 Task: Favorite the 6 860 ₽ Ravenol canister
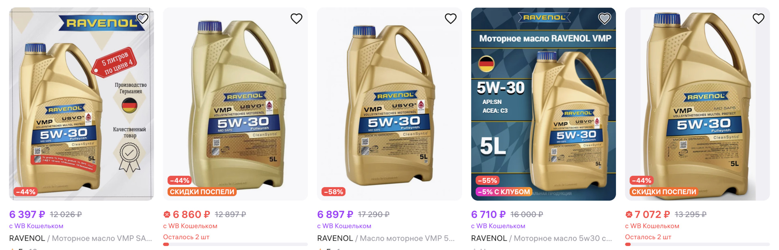[x=297, y=18]
